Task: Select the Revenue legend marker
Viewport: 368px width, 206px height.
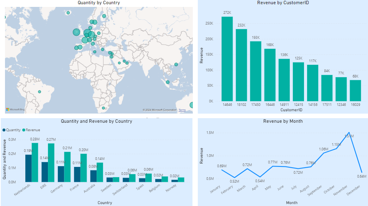Action: (x=24, y=130)
